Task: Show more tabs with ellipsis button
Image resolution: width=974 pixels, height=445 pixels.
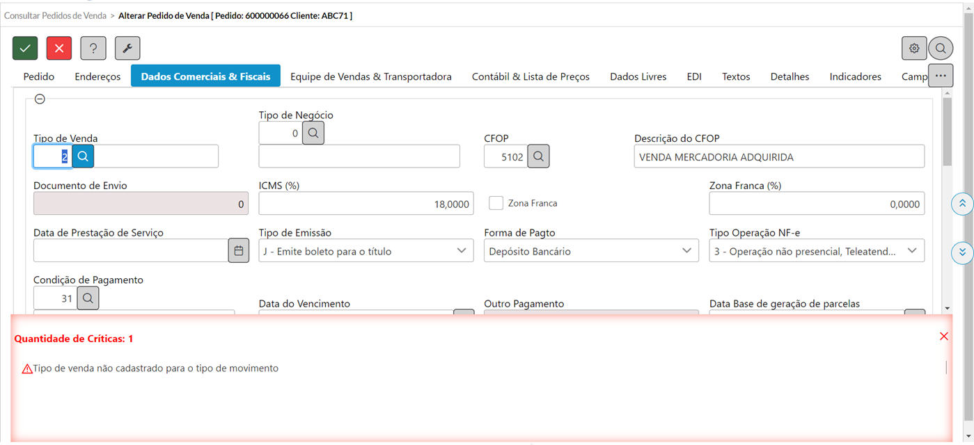Action: click(x=941, y=75)
